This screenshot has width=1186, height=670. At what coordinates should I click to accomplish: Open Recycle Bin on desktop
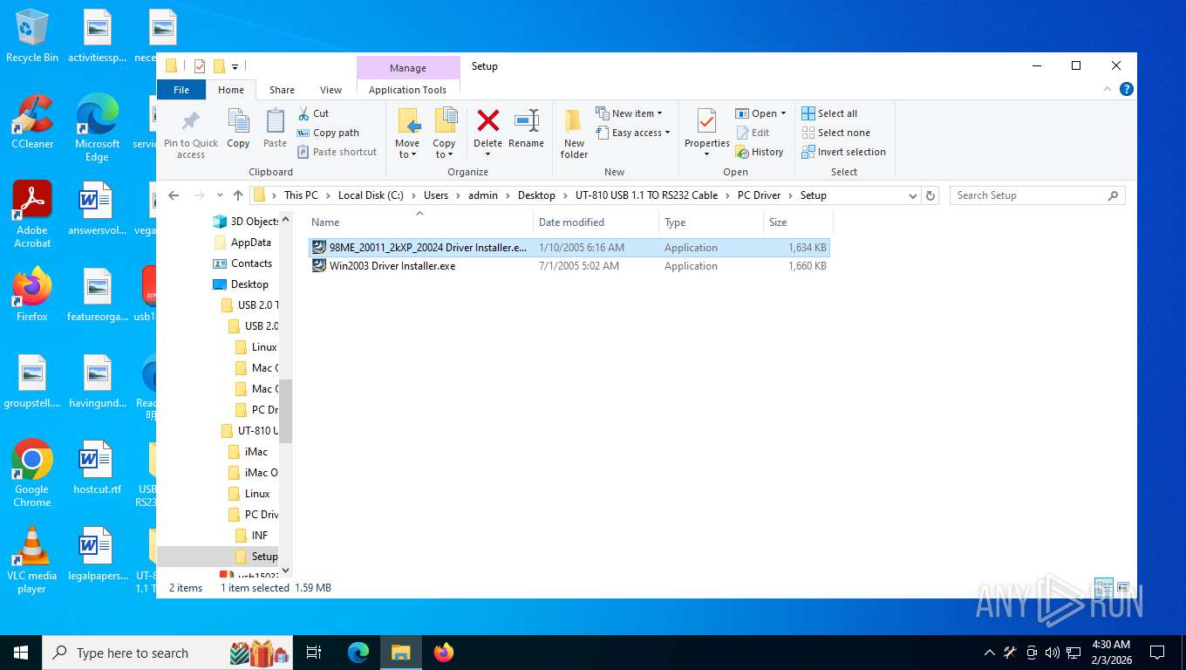click(x=32, y=36)
